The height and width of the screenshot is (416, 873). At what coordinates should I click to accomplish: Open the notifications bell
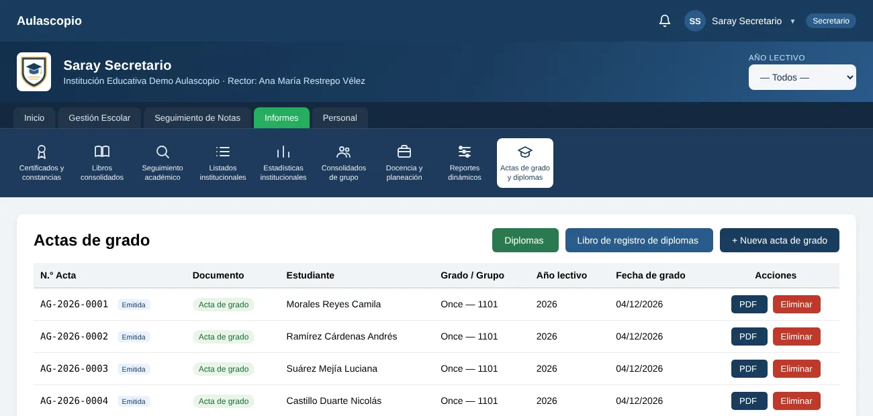click(665, 21)
